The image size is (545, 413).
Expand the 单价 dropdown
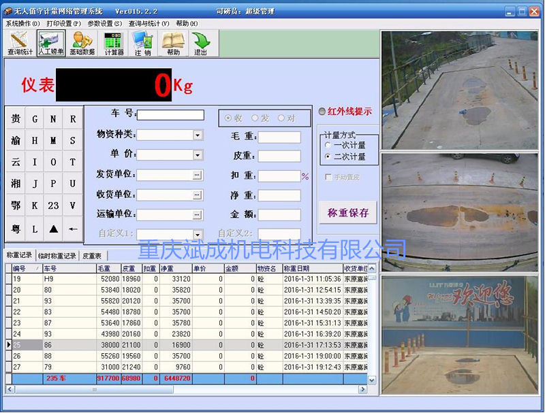pyautogui.click(x=198, y=154)
